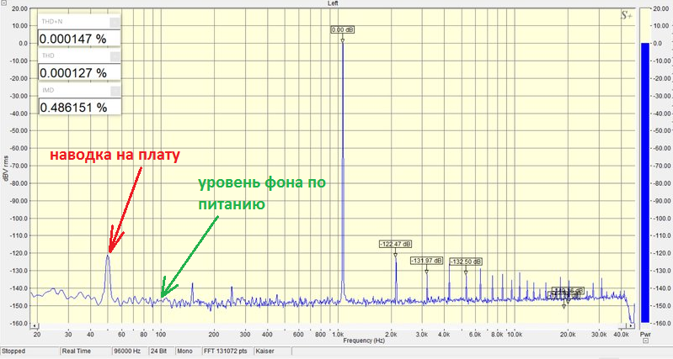Screen dimensions: 673x359
Task: Click the THD+N value 0.000147 % field
Action: pyautogui.click(x=79, y=39)
